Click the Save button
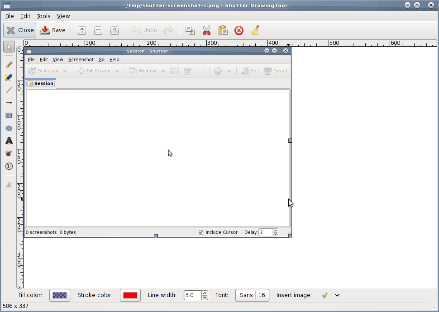Screen dimensions: 439x312 pyautogui.click(x=53, y=30)
